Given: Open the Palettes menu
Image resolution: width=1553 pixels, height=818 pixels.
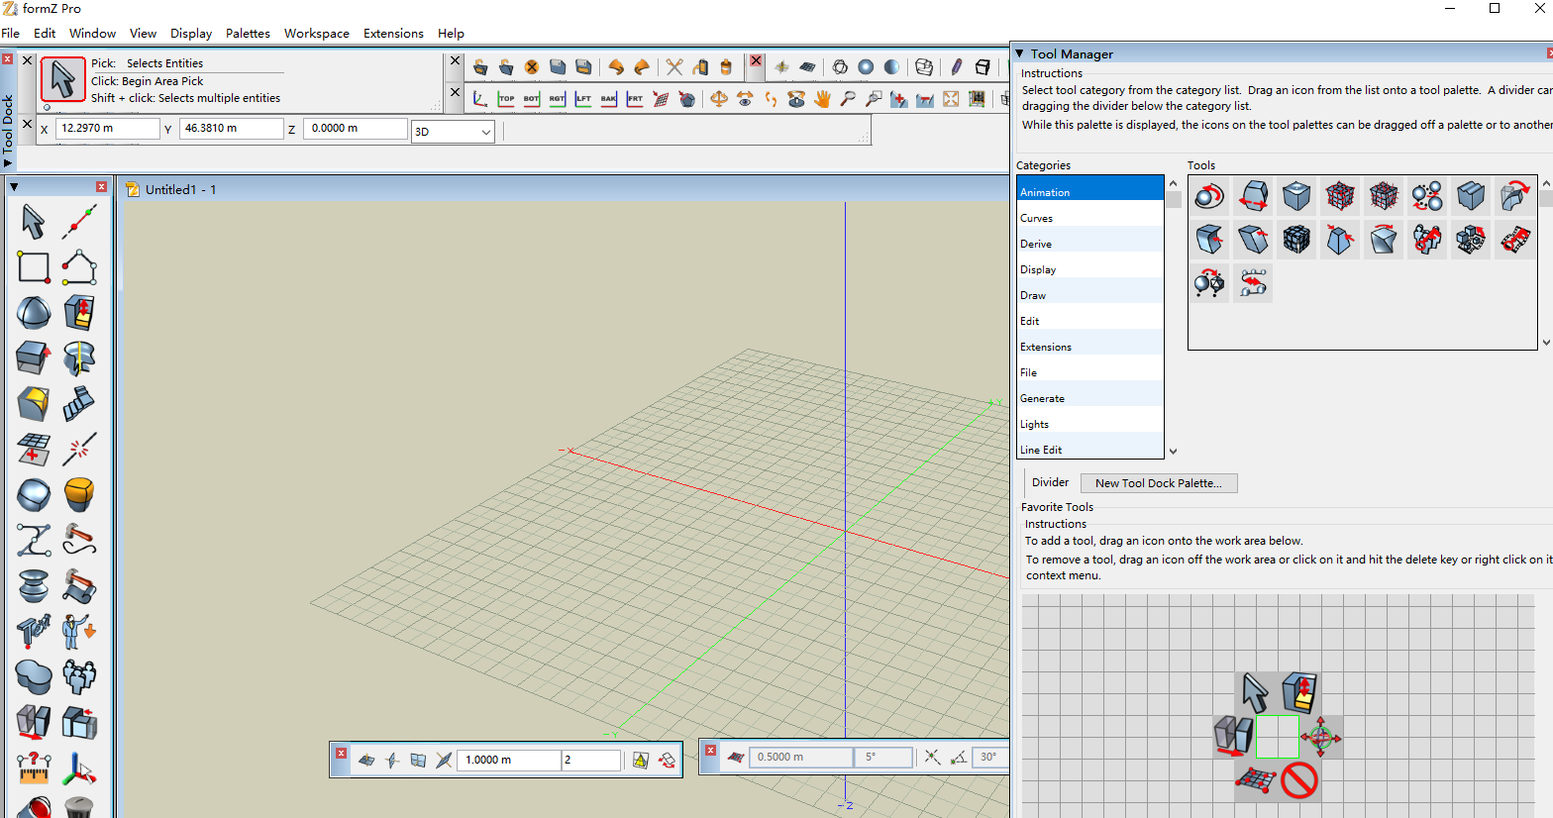Looking at the screenshot, I should (248, 33).
